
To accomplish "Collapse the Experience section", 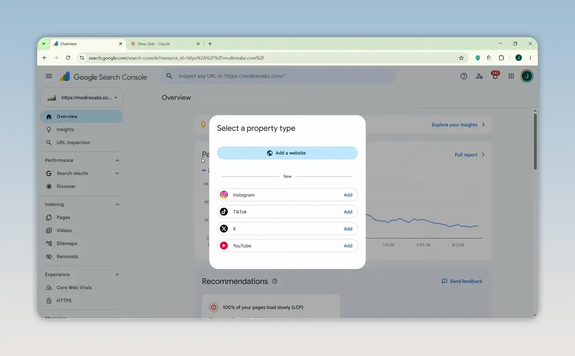I will (x=117, y=275).
